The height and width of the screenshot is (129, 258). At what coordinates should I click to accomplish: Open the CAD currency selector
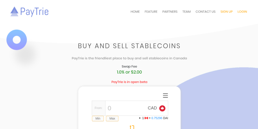pyautogui.click(x=156, y=108)
